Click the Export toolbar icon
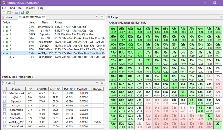The image size is (223, 130). 22,12
